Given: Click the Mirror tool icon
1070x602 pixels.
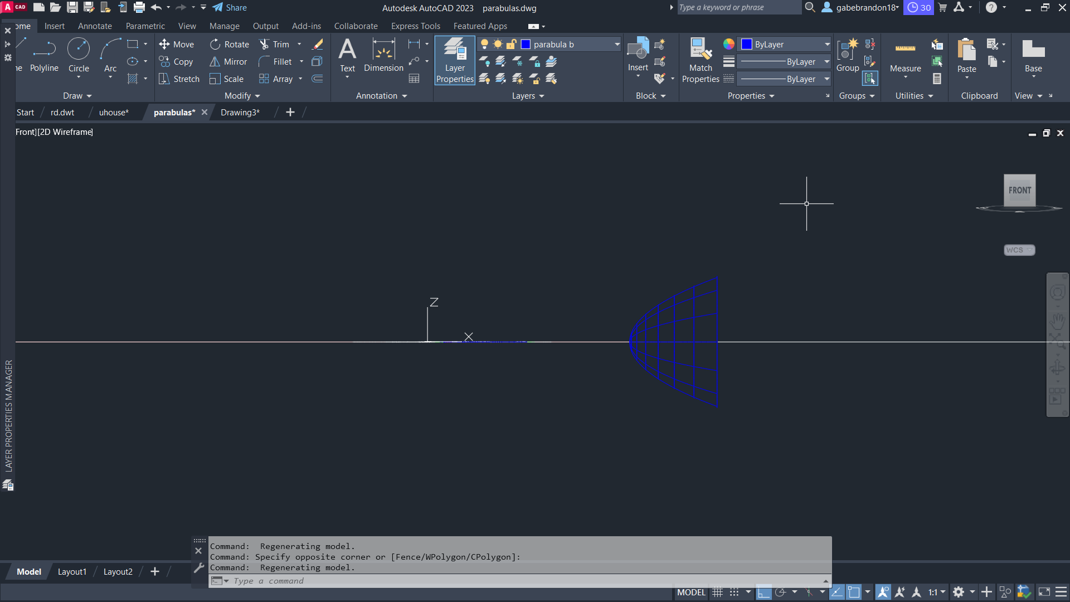Looking at the screenshot, I should (215, 62).
